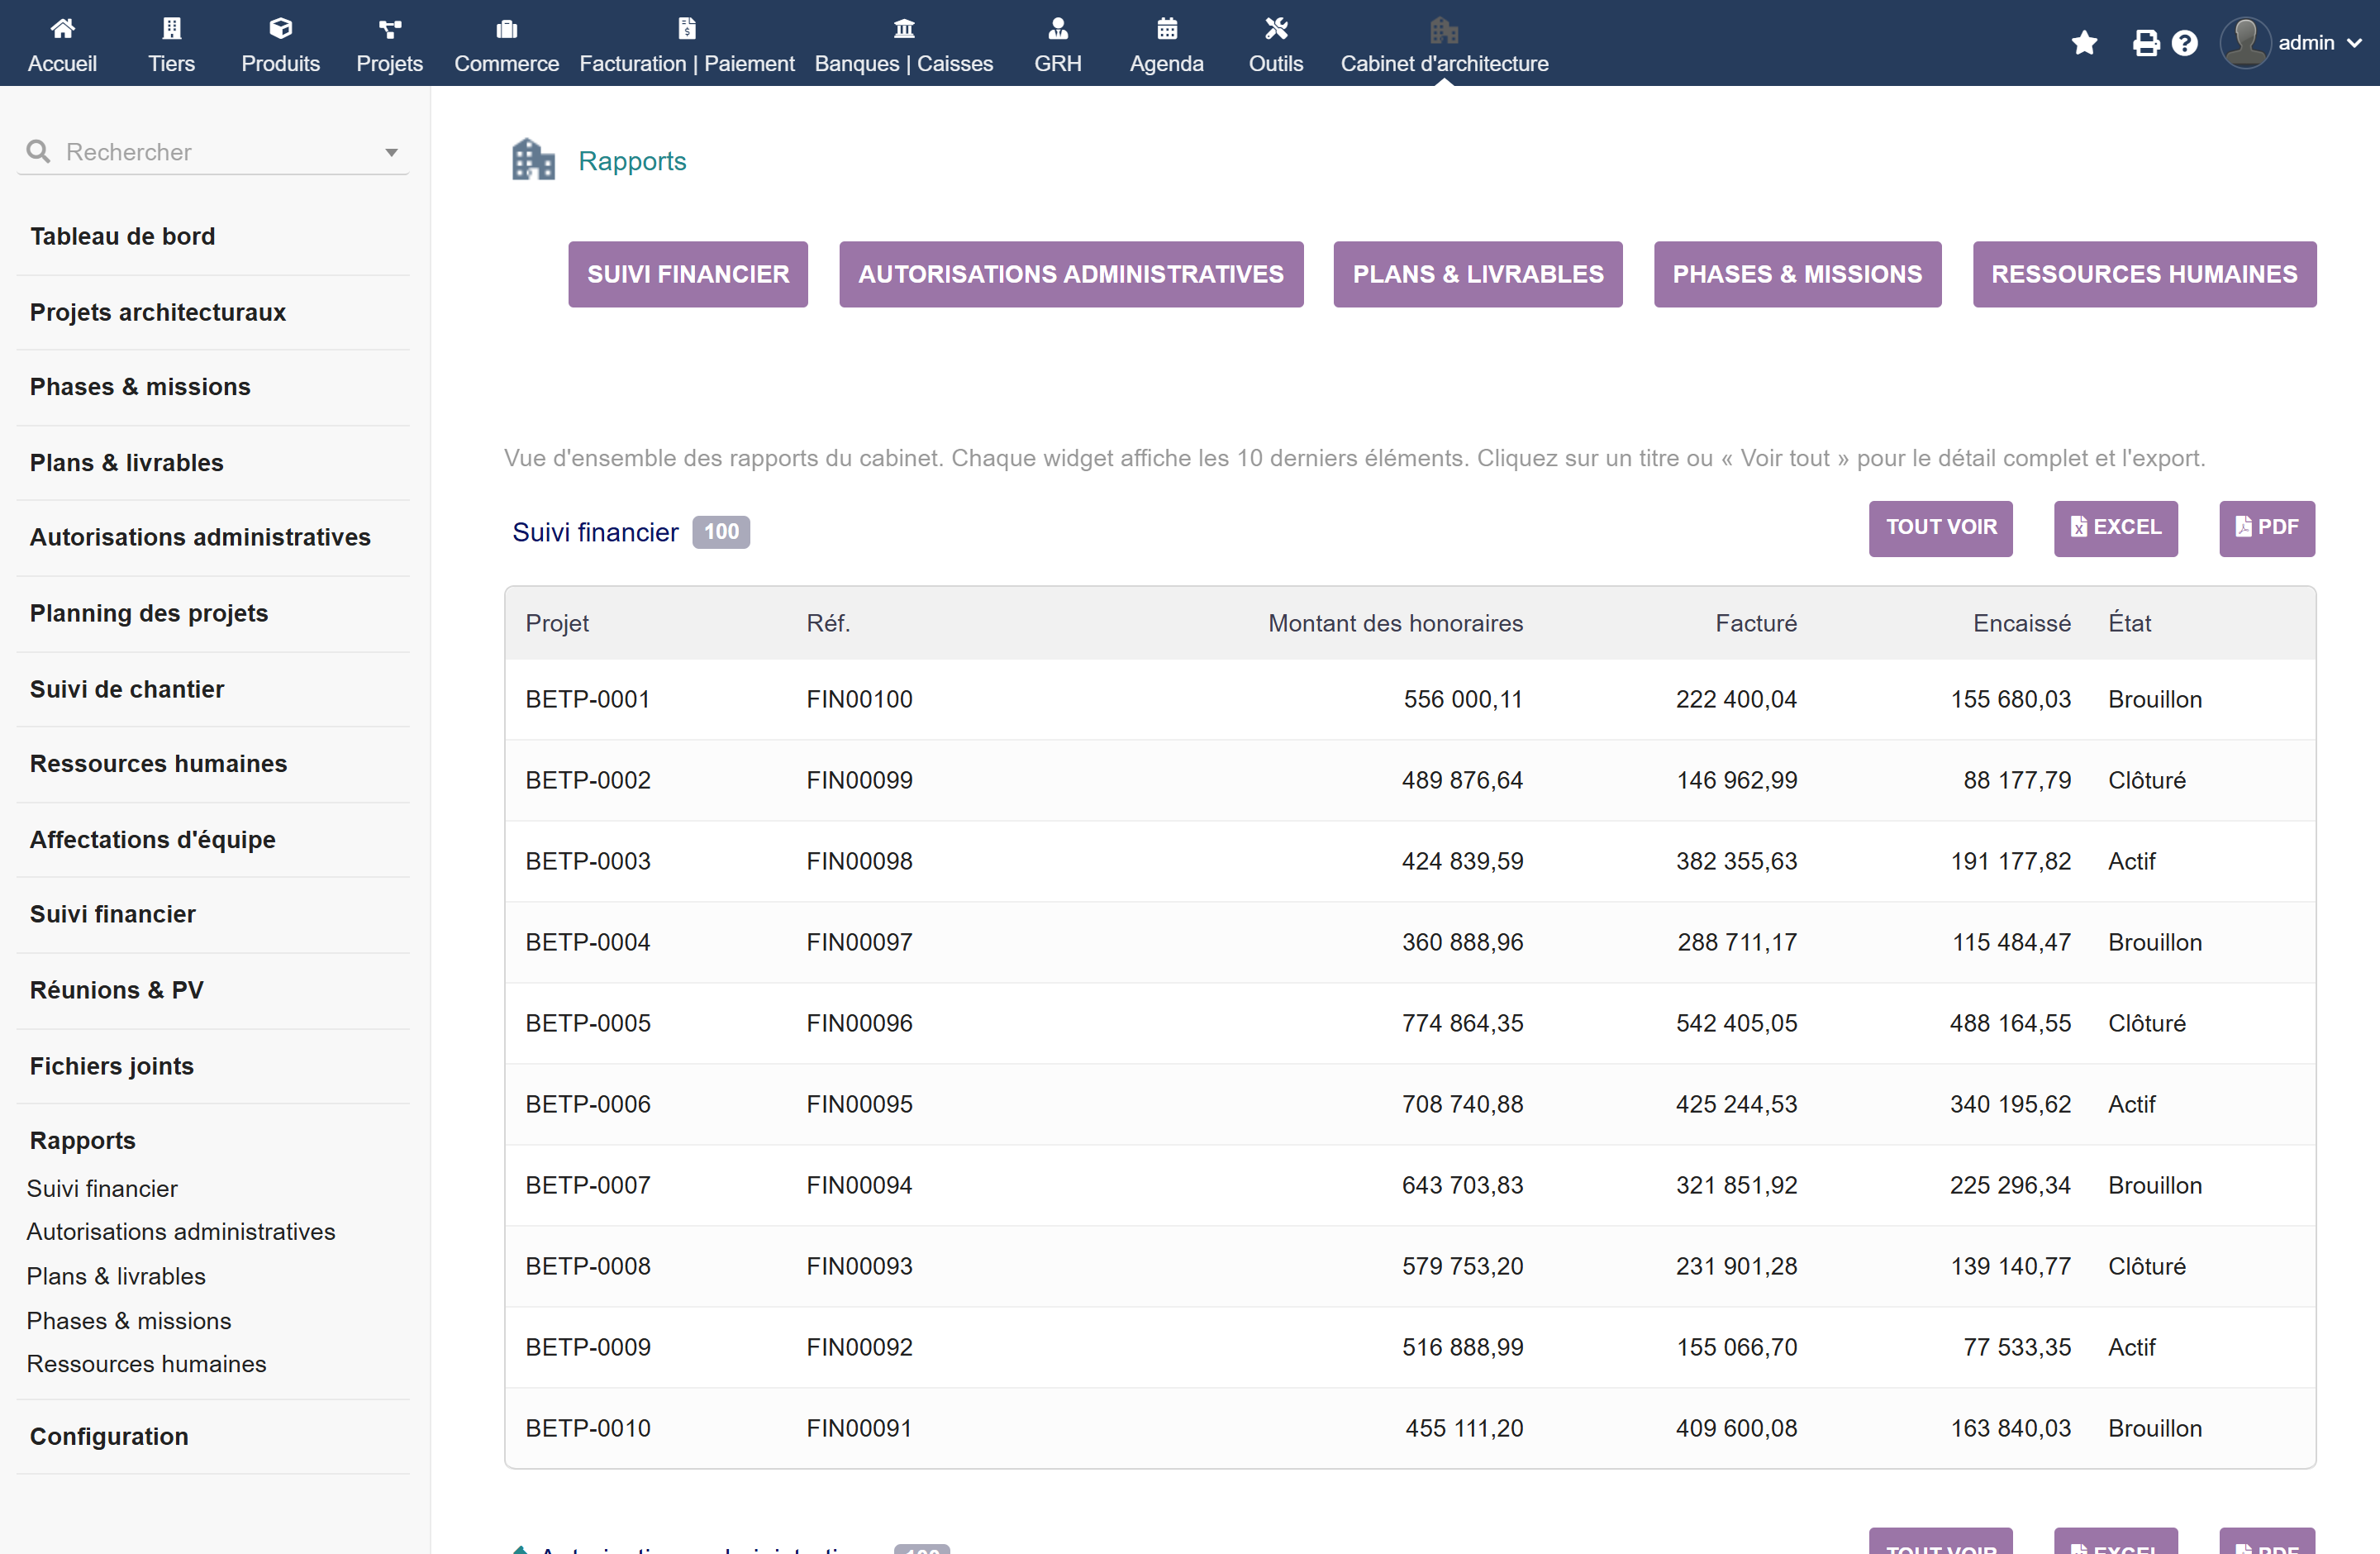The image size is (2380, 1554).
Task: Click the Accueil home icon
Action: point(62,28)
